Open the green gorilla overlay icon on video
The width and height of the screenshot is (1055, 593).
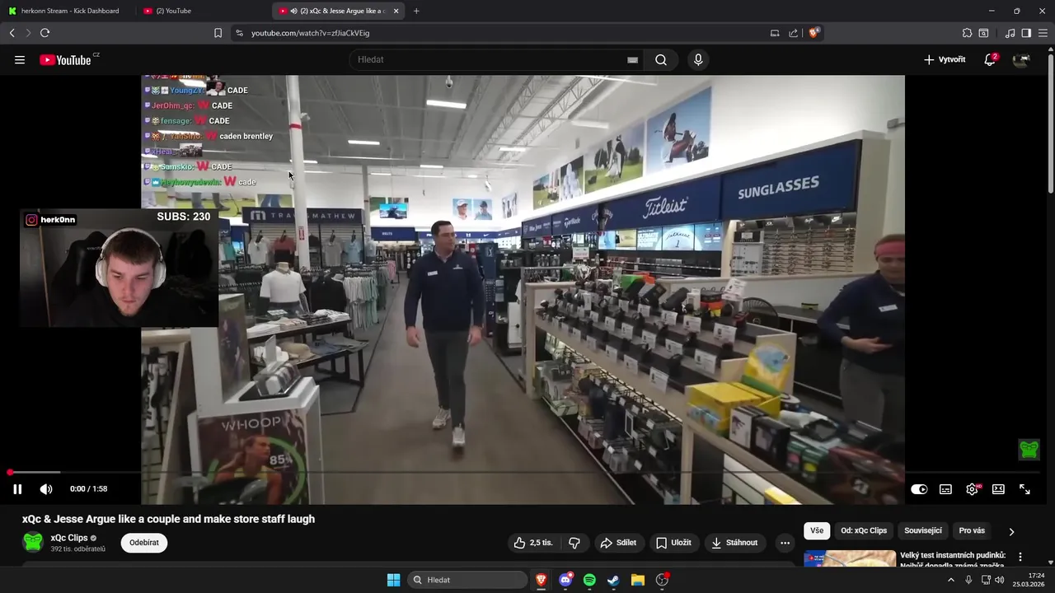[x=1029, y=450]
